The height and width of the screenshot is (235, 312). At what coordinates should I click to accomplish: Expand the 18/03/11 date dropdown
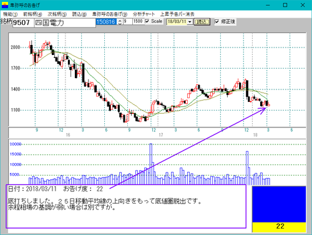[x=190, y=22]
